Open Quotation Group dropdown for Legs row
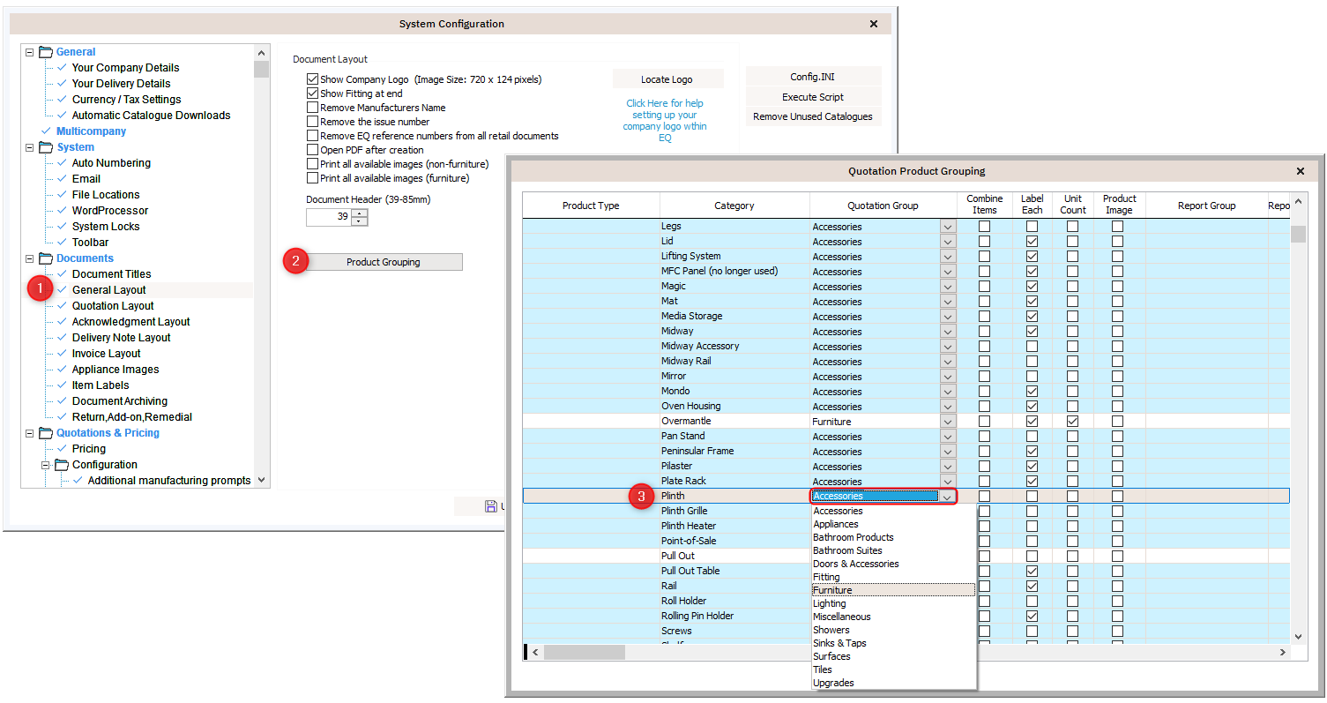The width and height of the screenshot is (1327, 703). click(948, 227)
